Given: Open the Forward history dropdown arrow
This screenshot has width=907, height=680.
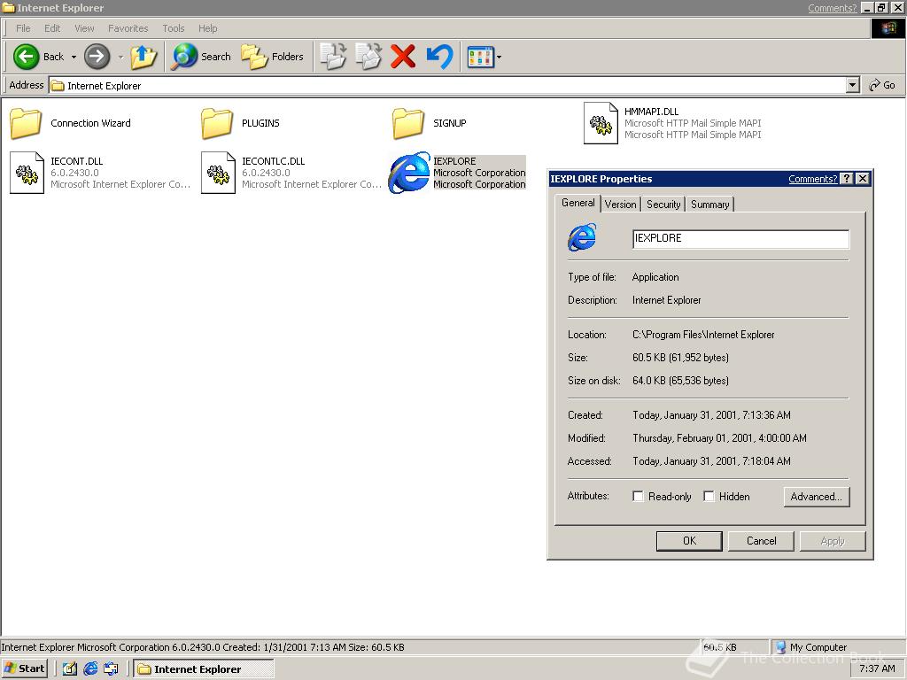Looking at the screenshot, I should (x=120, y=57).
